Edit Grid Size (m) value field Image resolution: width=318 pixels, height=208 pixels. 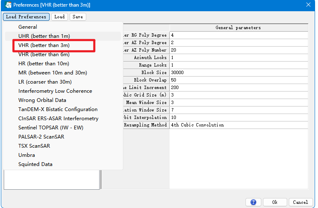point(239,95)
